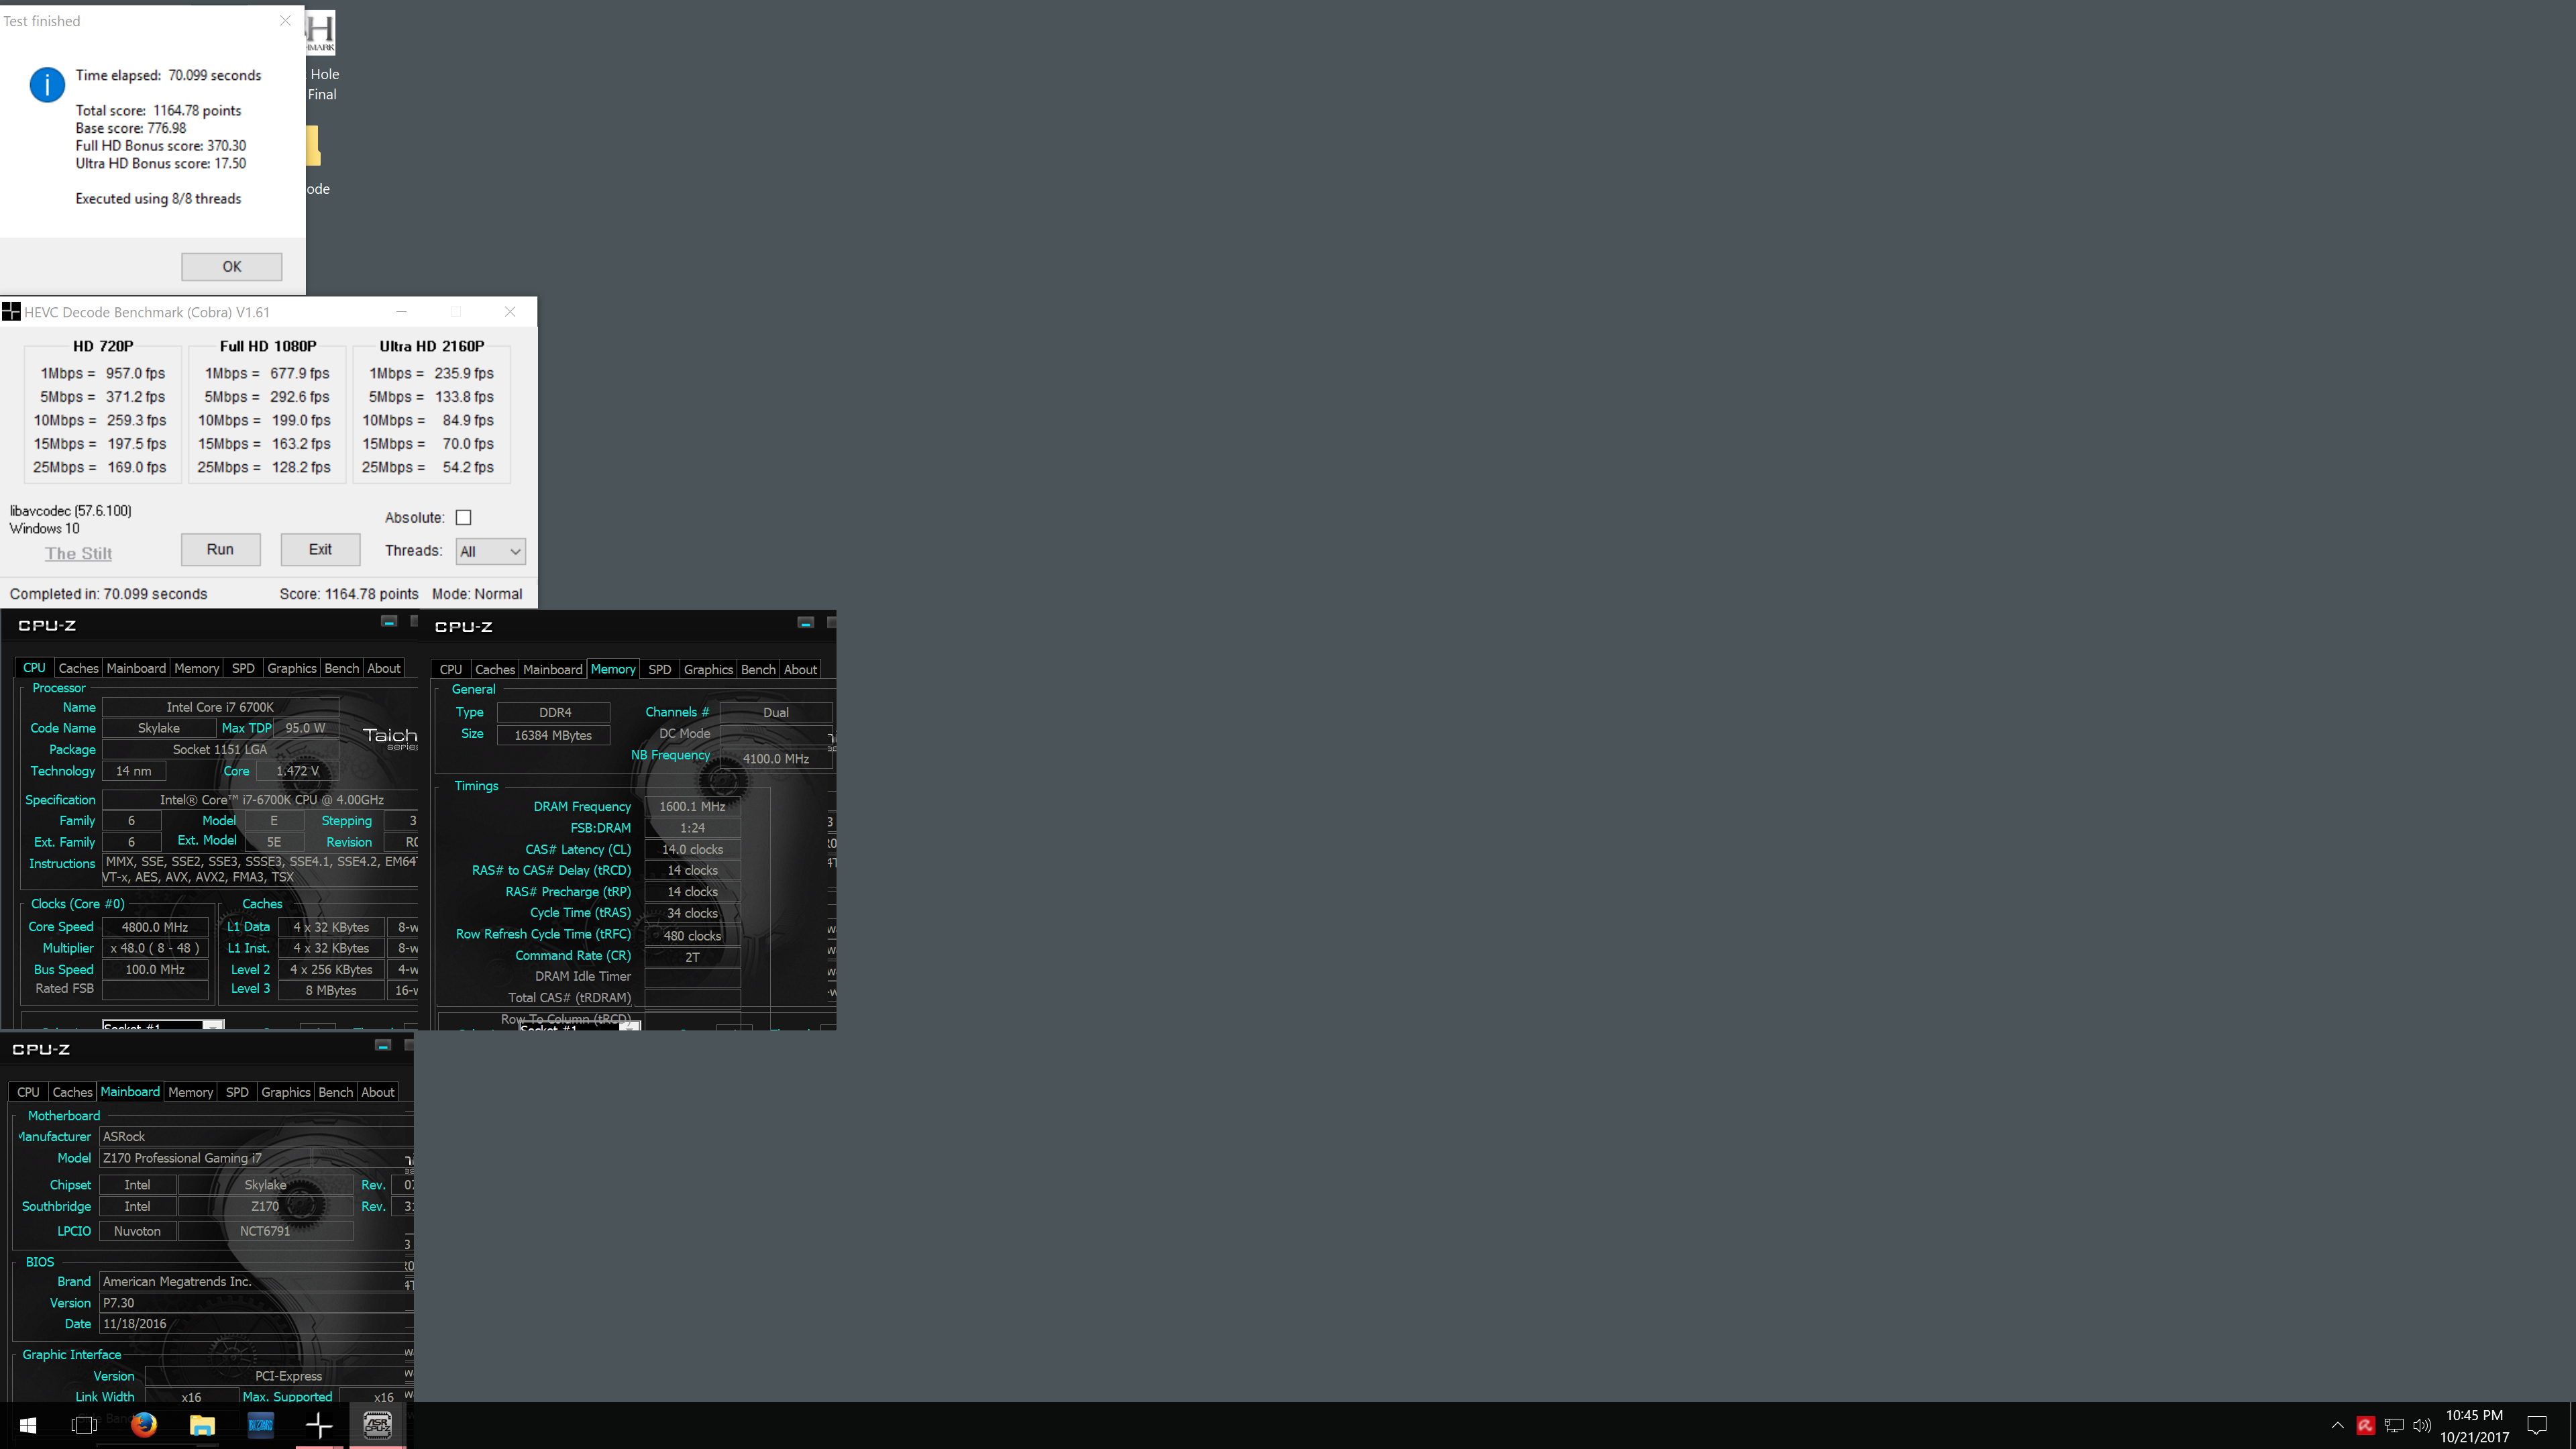Switch to CPU tab in CPU-Z memory window

(x=451, y=669)
